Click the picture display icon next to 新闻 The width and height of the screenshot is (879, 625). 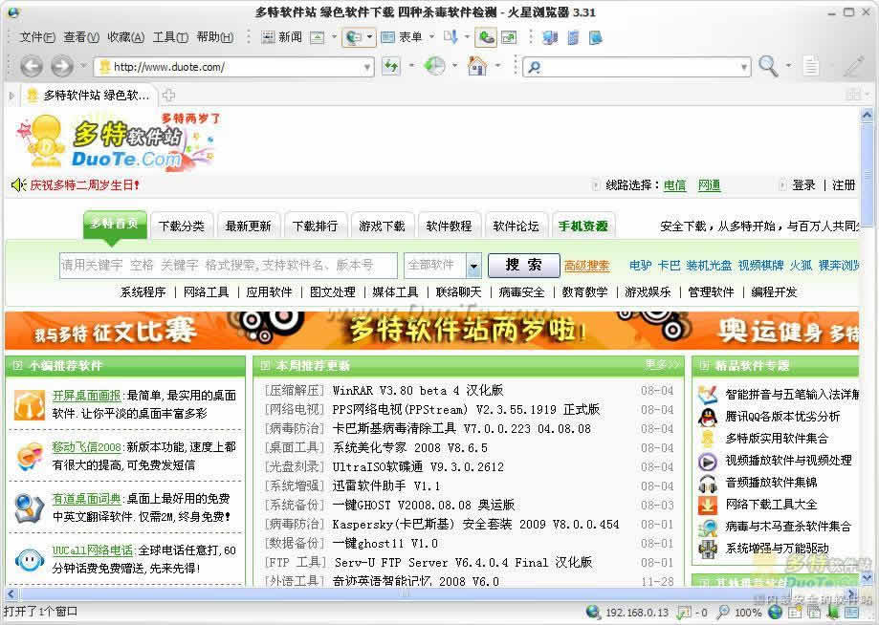coord(318,37)
